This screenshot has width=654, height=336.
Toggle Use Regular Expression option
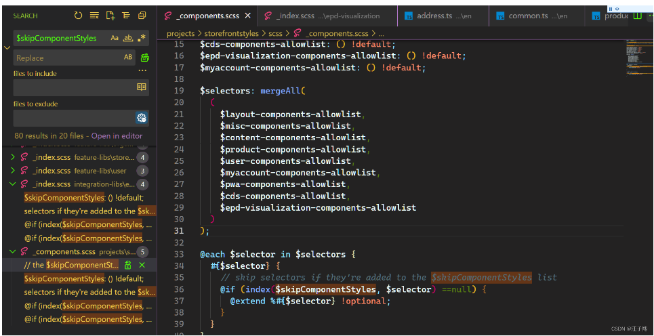[142, 38]
